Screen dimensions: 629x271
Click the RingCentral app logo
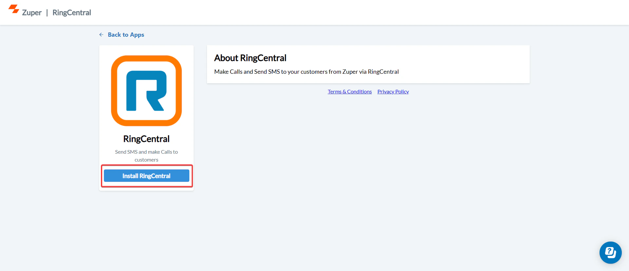[146, 91]
